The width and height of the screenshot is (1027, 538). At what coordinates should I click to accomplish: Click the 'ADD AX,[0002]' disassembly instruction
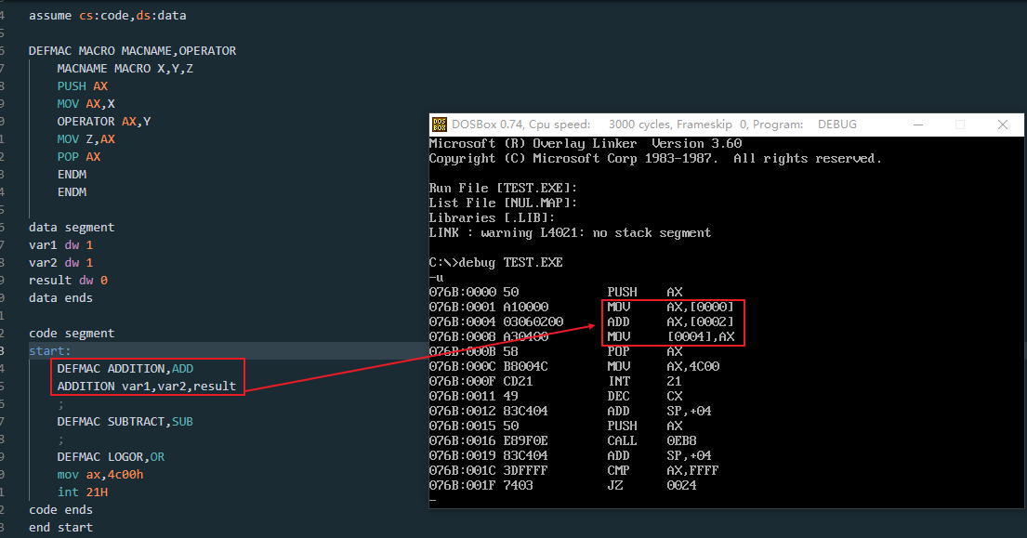(671, 322)
